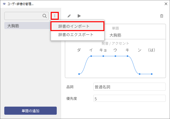Viewport: 170px width, 119px height.
Task: Click accent point under キョ
Action: click(103, 56)
